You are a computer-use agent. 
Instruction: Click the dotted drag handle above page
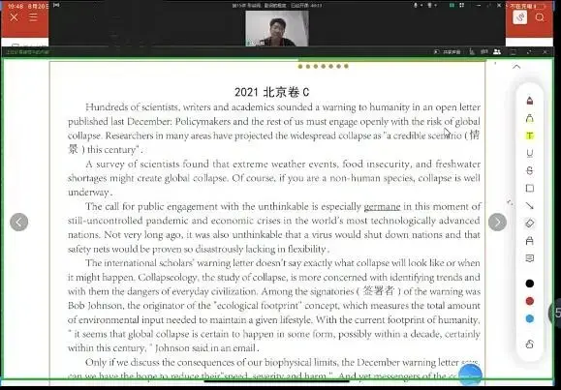click(x=323, y=66)
